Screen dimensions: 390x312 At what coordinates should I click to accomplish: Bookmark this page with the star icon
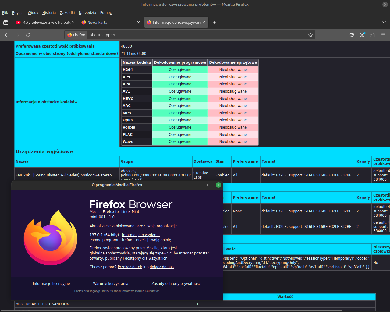[x=310, y=35]
